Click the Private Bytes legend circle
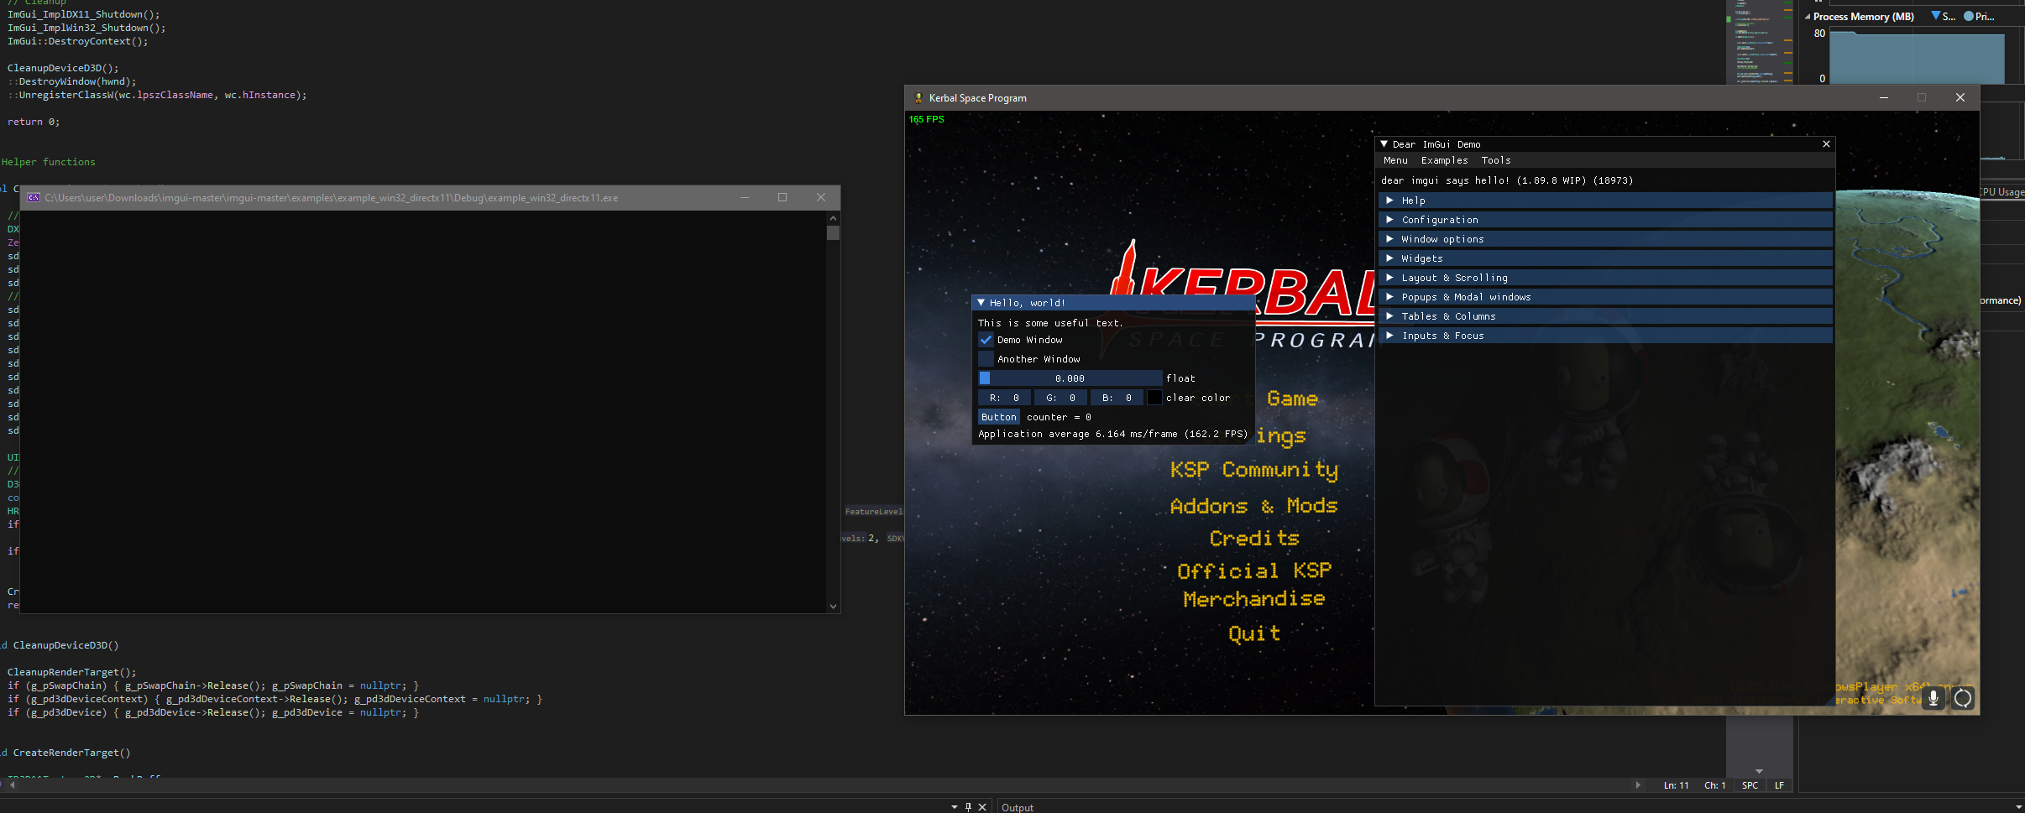 [1969, 16]
